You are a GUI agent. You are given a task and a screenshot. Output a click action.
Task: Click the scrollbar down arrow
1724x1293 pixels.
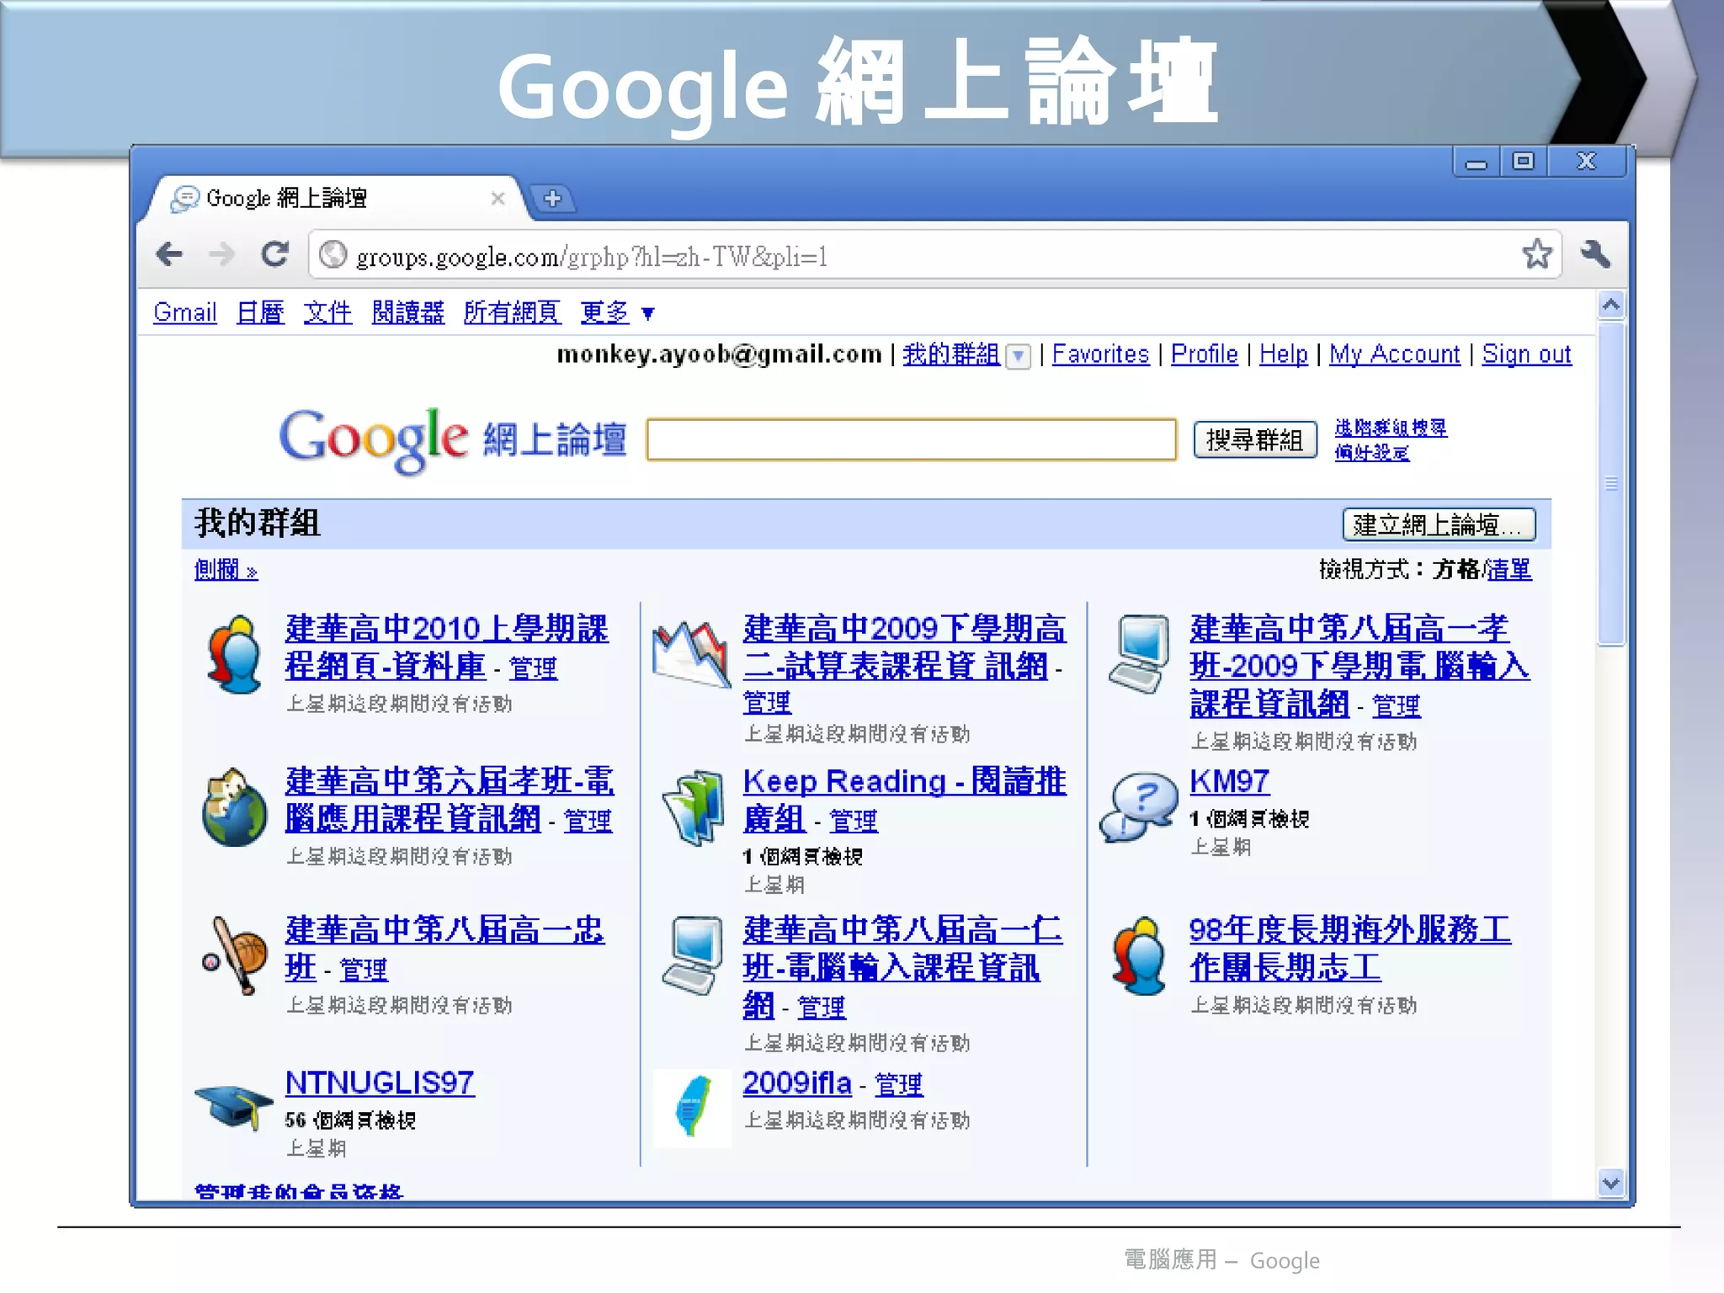tap(1611, 1183)
